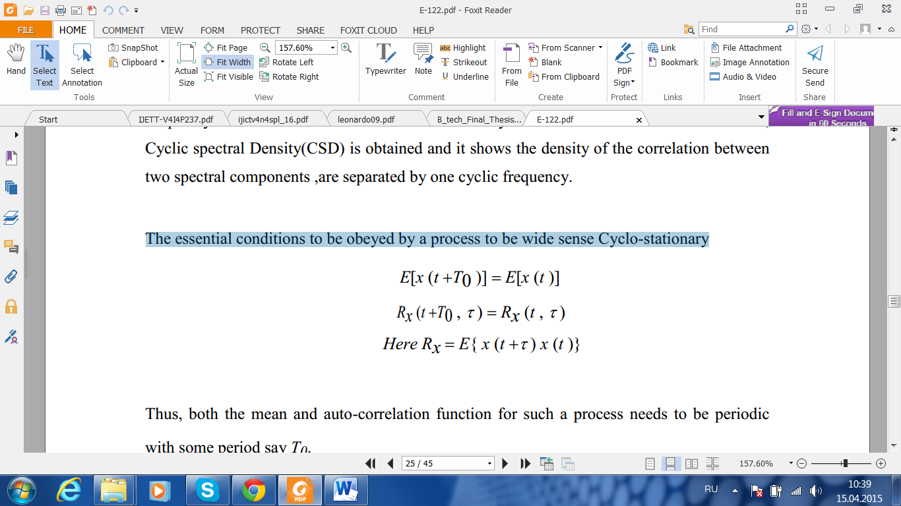
Task: Open the FOXIT CLOUD ribbon tab
Action: (x=369, y=30)
